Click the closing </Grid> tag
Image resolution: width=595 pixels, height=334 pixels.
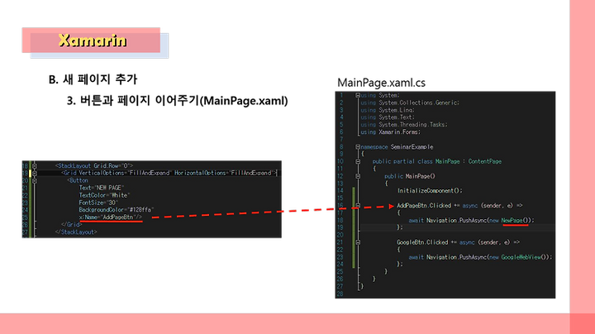[71, 224]
